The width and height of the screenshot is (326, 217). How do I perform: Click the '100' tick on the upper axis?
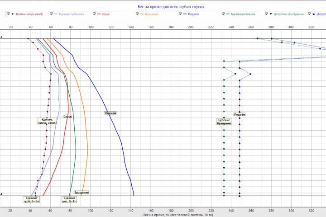[x=91, y=27]
